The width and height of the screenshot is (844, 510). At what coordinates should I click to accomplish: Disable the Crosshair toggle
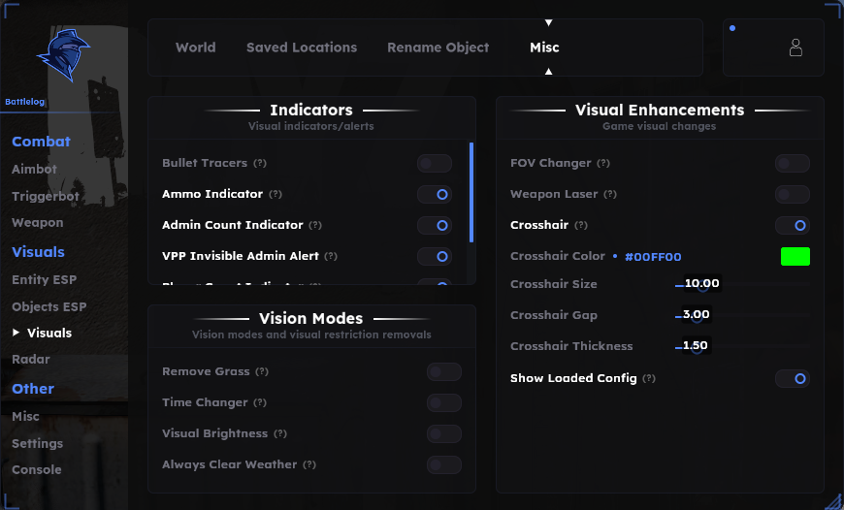(793, 225)
